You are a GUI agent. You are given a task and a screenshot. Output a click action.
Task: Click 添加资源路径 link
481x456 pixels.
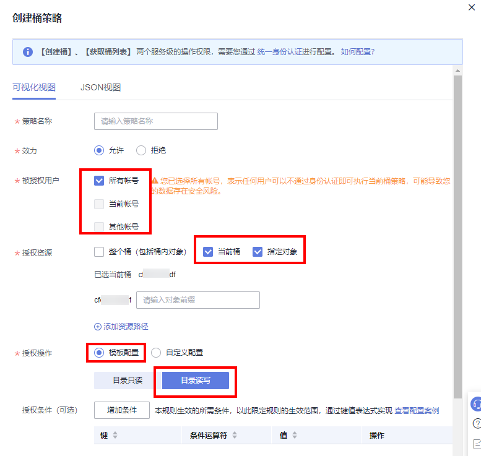click(126, 327)
